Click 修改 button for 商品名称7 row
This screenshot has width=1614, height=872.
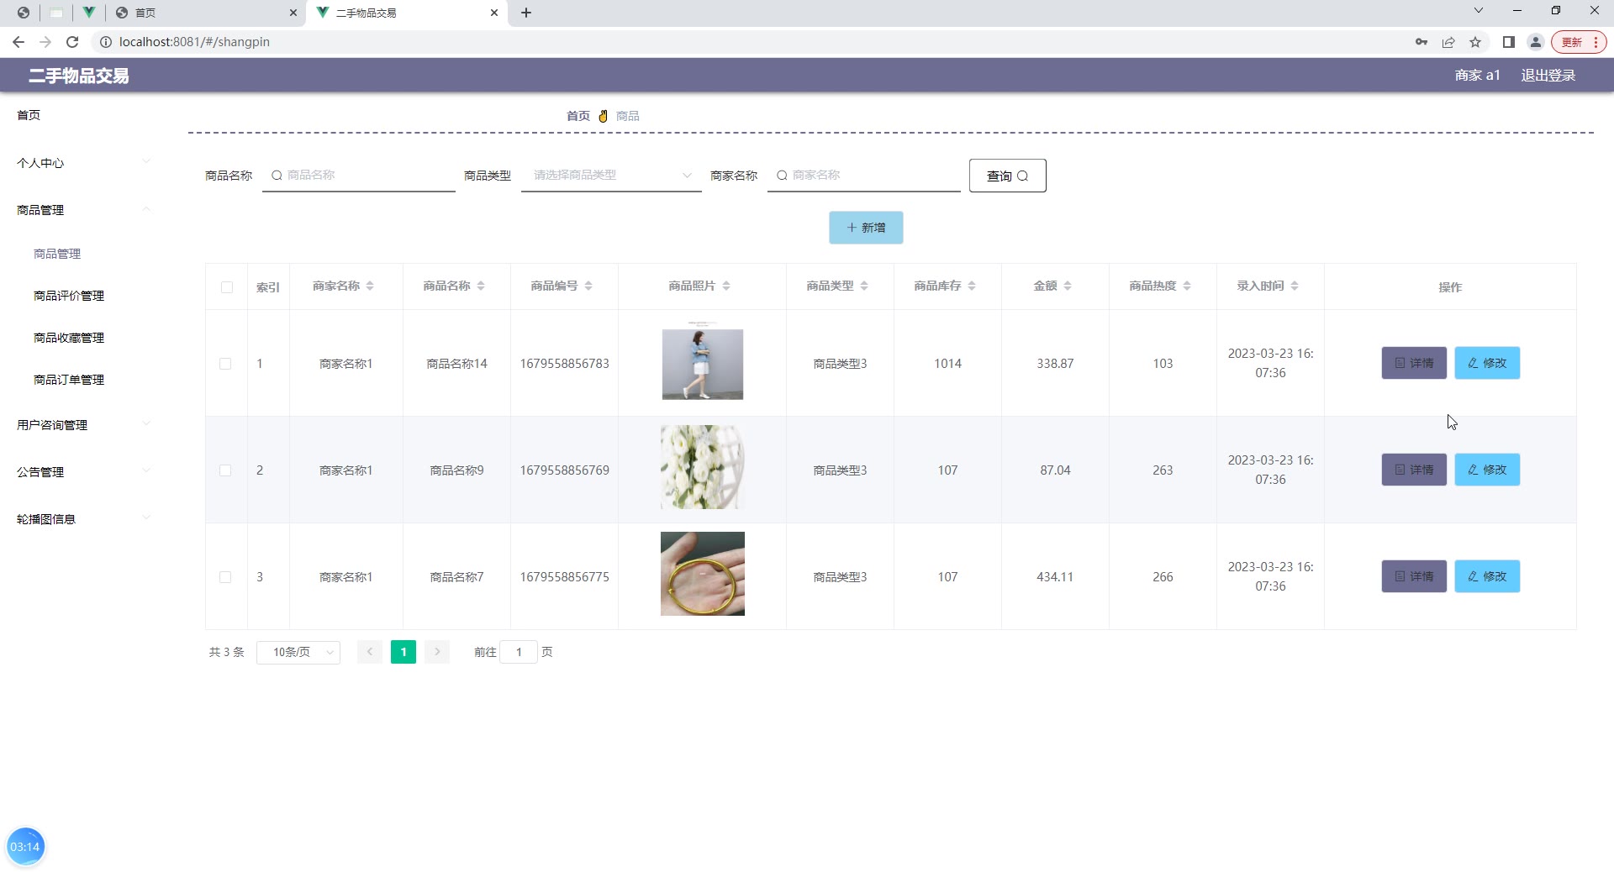click(1487, 577)
